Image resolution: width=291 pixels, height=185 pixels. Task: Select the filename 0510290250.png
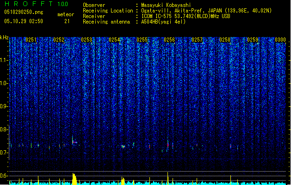click(x=24, y=12)
